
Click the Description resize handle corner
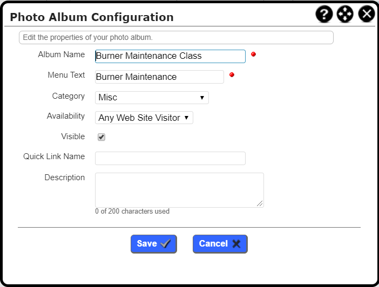(260, 204)
